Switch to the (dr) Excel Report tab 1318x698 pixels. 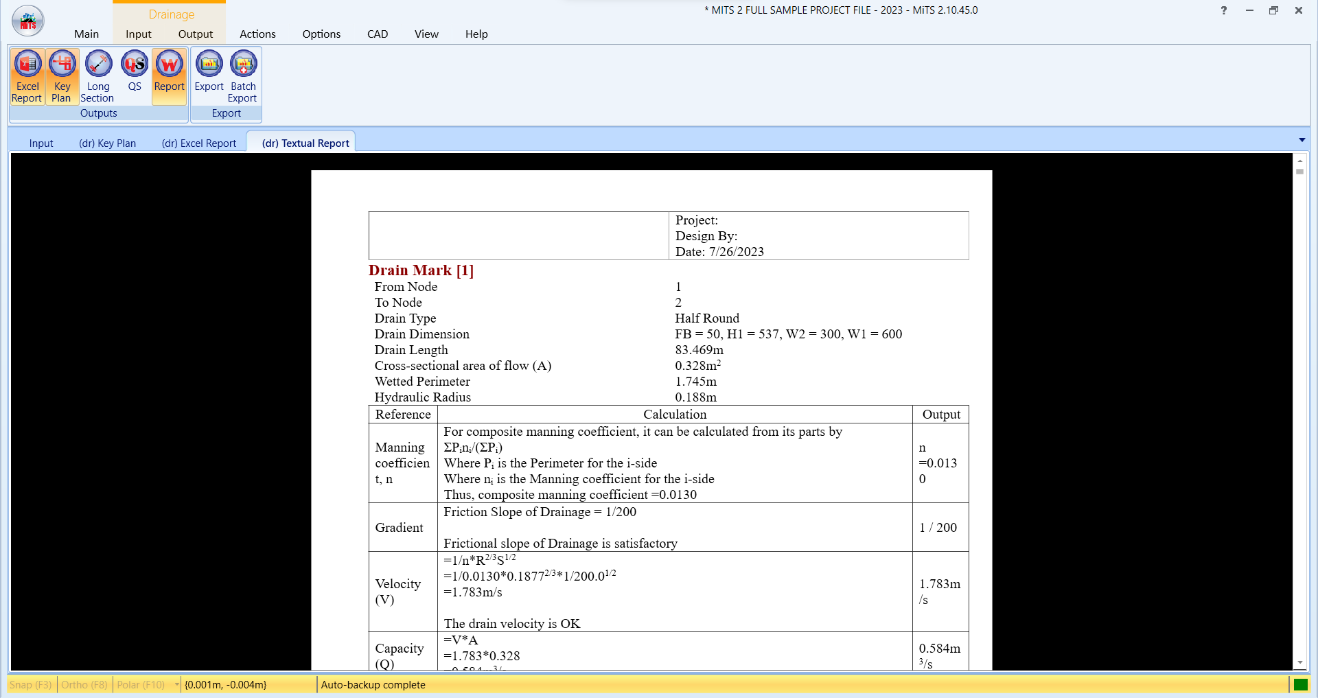(199, 143)
